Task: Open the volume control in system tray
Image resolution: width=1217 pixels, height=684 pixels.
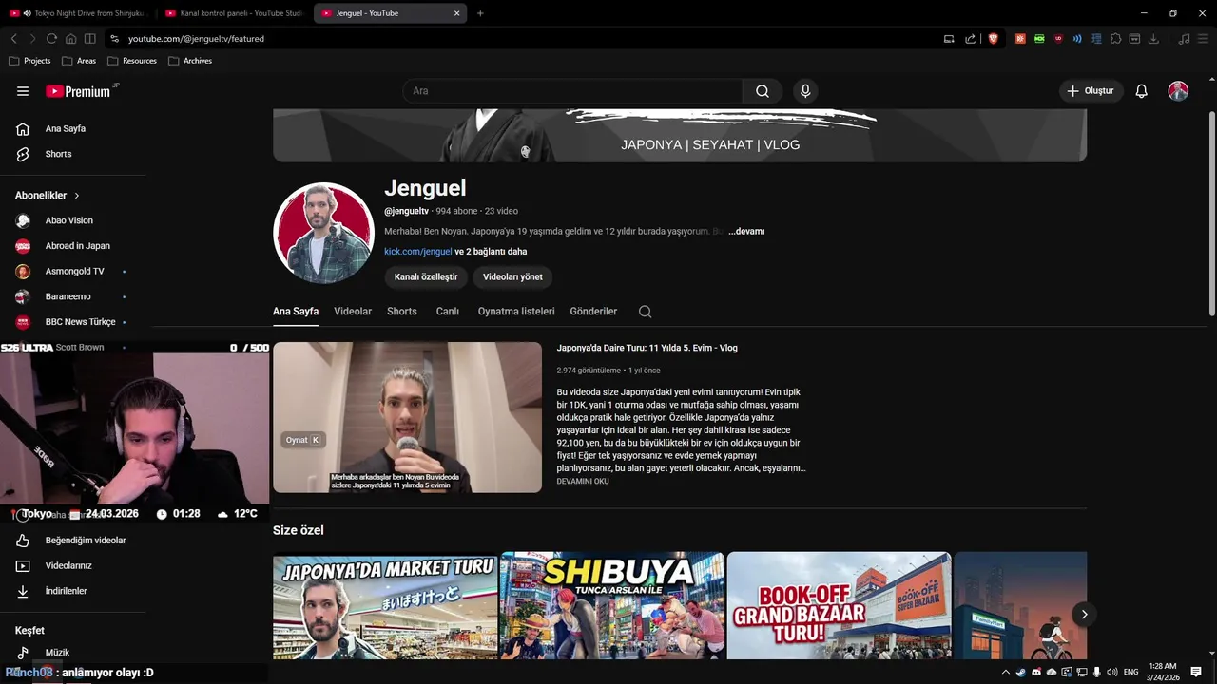Action: point(1112,672)
